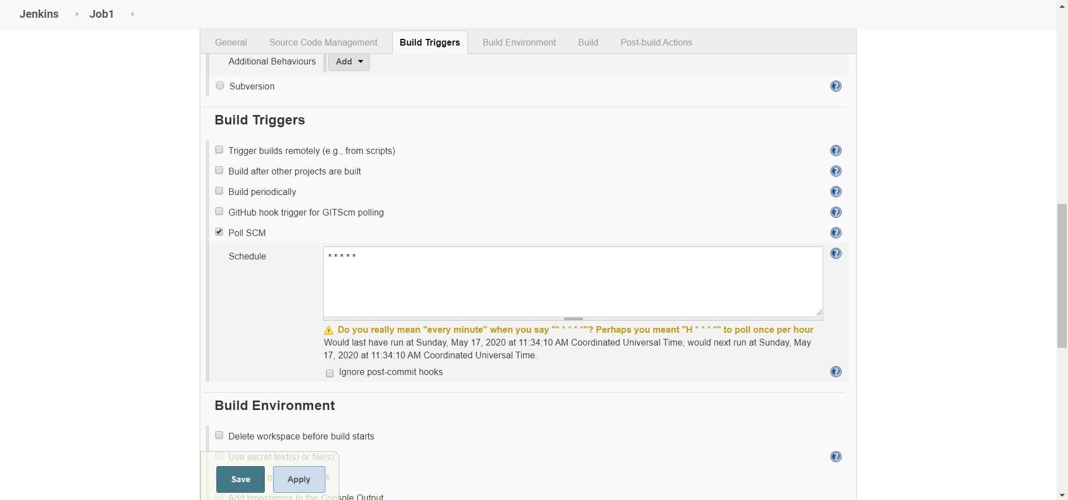Open help for Build periodically

point(836,192)
